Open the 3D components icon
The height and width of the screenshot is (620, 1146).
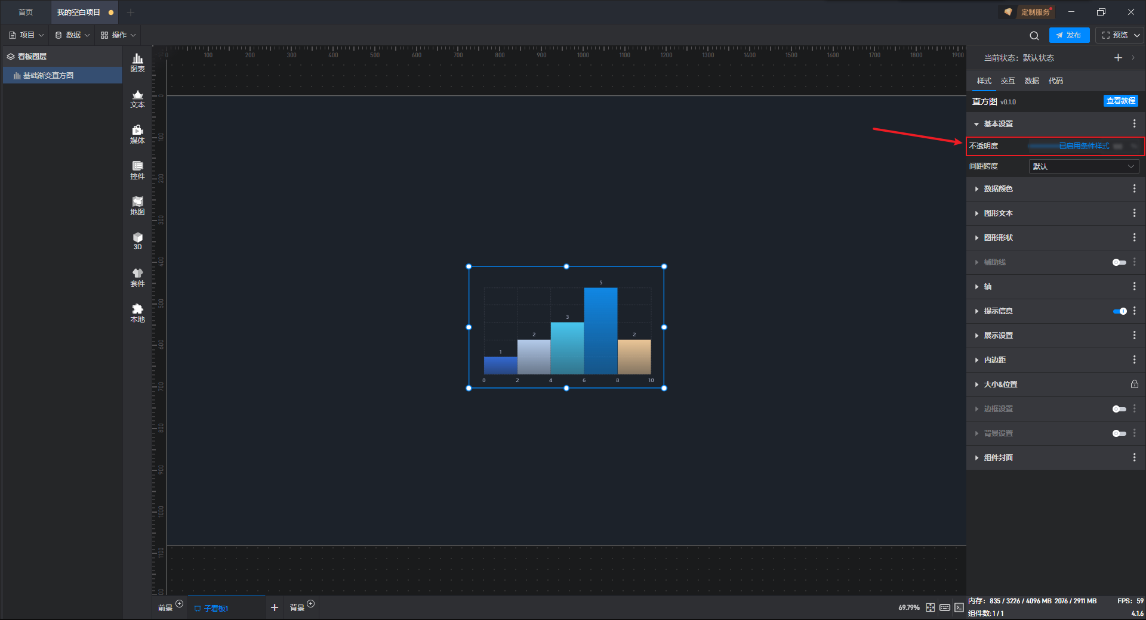[x=137, y=241]
